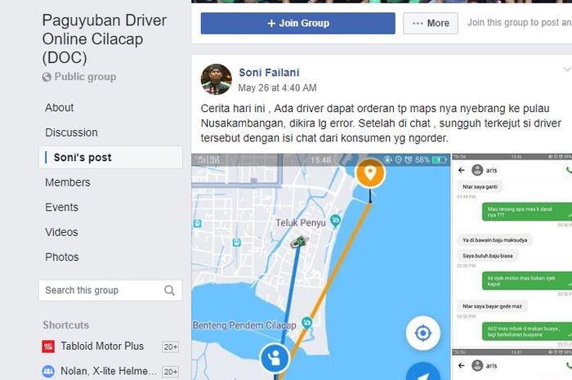
Task: Select Soni's post in sidebar
Action: (110, 158)
